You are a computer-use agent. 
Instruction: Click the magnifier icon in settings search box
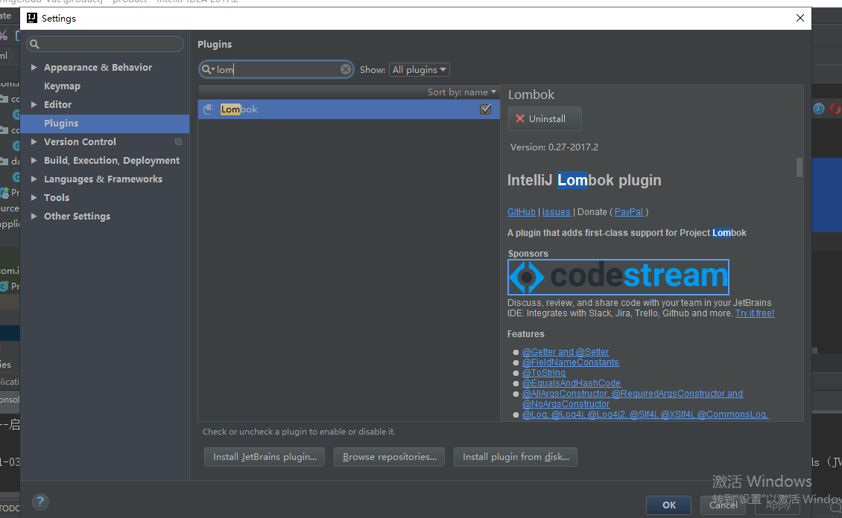point(34,44)
